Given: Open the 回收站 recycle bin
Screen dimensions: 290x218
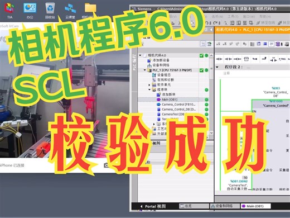Looking at the screenshot, I should click(x=50, y=10).
